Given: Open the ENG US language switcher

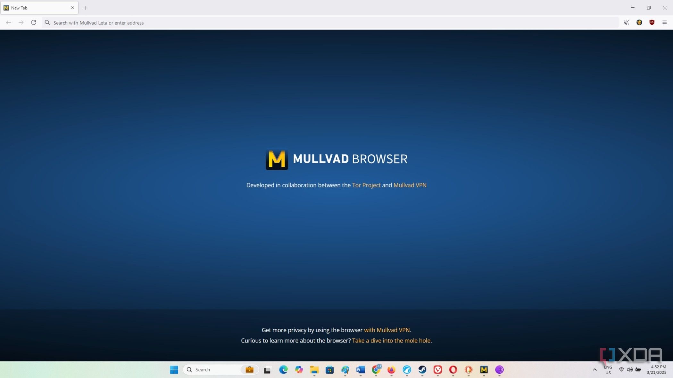Looking at the screenshot, I should point(608,370).
